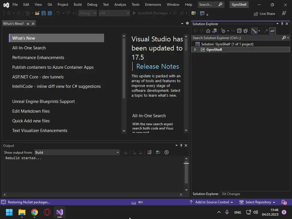Click the search magnifier in Solution Explorer
The image size is (292, 219).
click(x=284, y=38)
